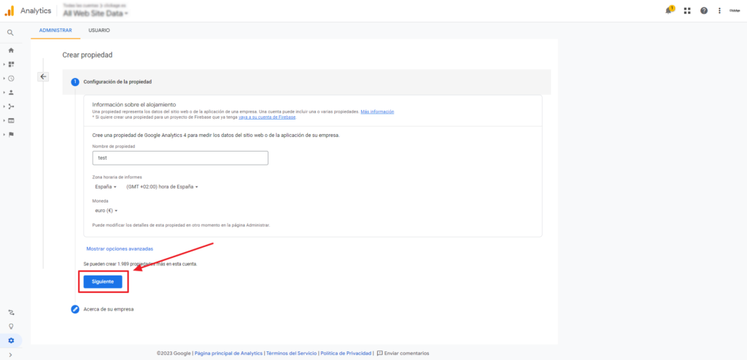Open the Behavior window icon

12,120
